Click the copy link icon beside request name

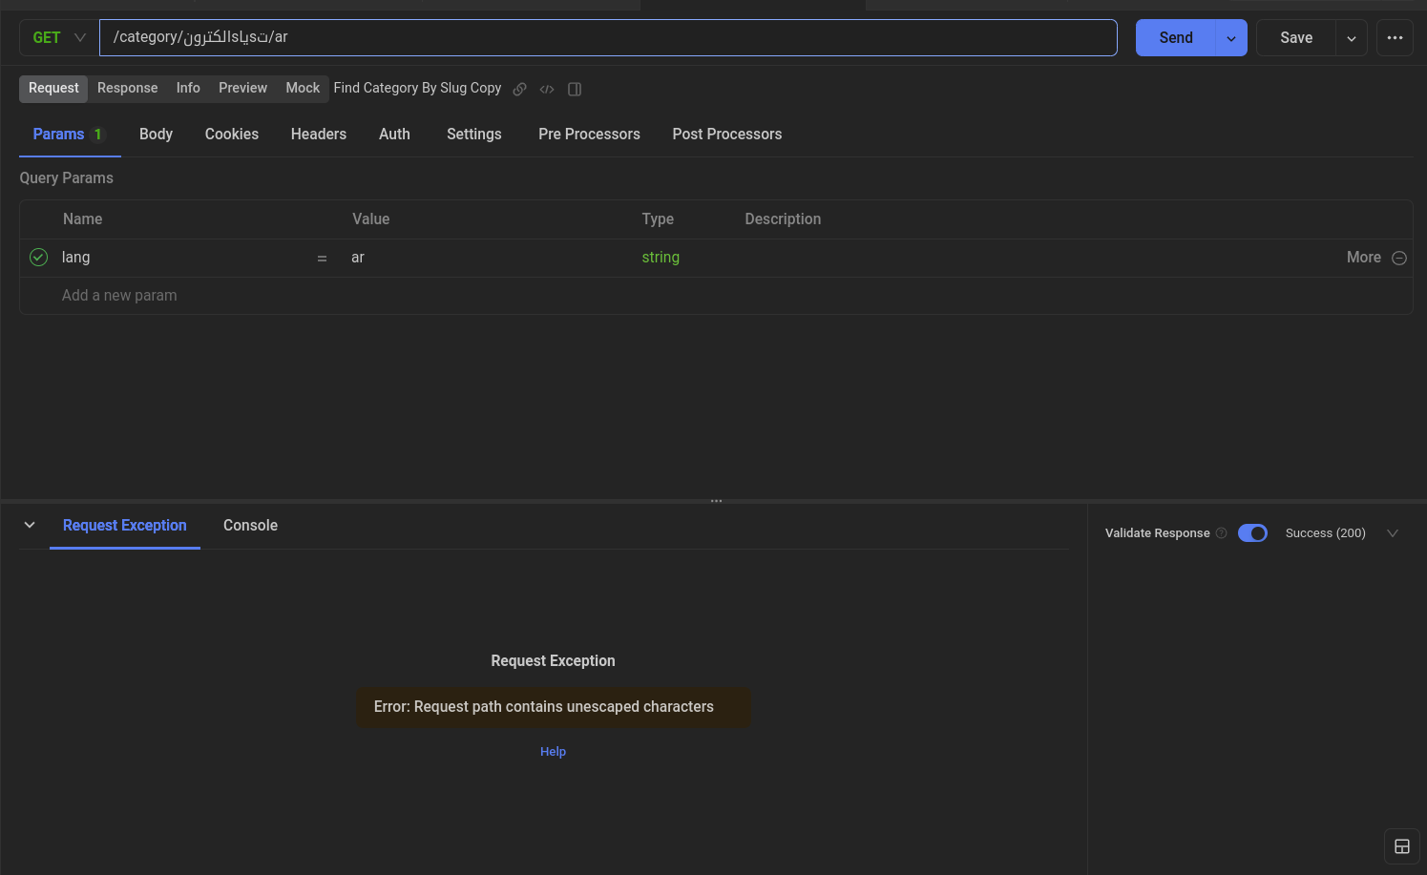(520, 89)
